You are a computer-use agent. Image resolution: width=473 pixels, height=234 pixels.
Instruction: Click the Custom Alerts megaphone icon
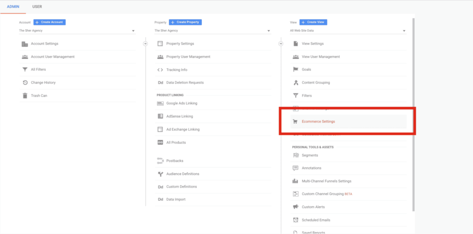[x=296, y=207]
